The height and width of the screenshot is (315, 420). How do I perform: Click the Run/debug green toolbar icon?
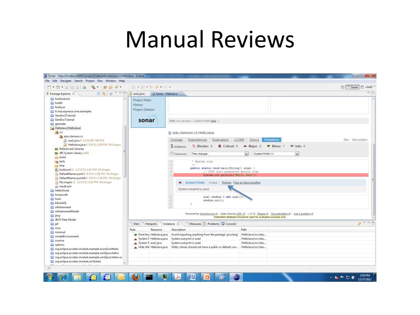pos(93,87)
